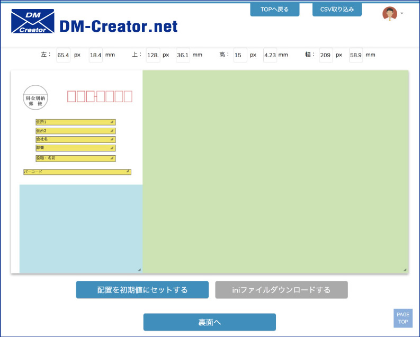Viewport: 420px width, 337px height.
Task: Click the red postal code boxes
Action: [100, 96]
